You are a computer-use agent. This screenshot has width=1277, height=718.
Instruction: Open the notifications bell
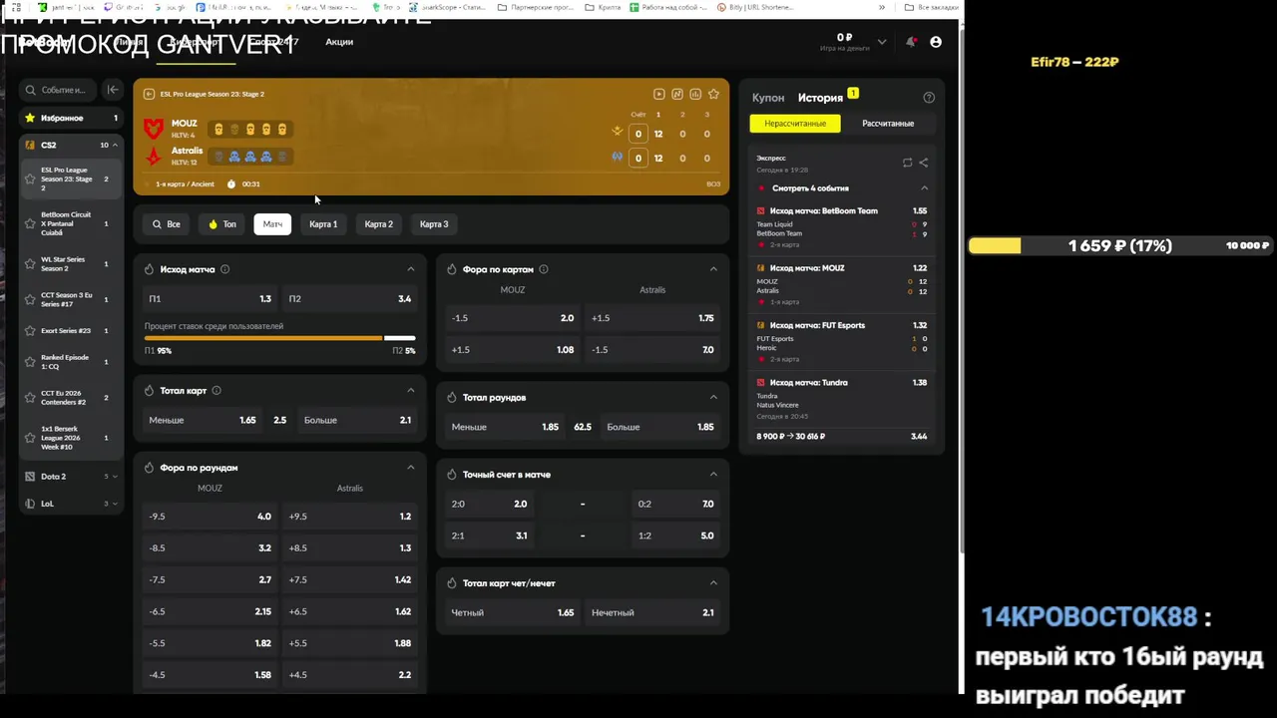[911, 42]
